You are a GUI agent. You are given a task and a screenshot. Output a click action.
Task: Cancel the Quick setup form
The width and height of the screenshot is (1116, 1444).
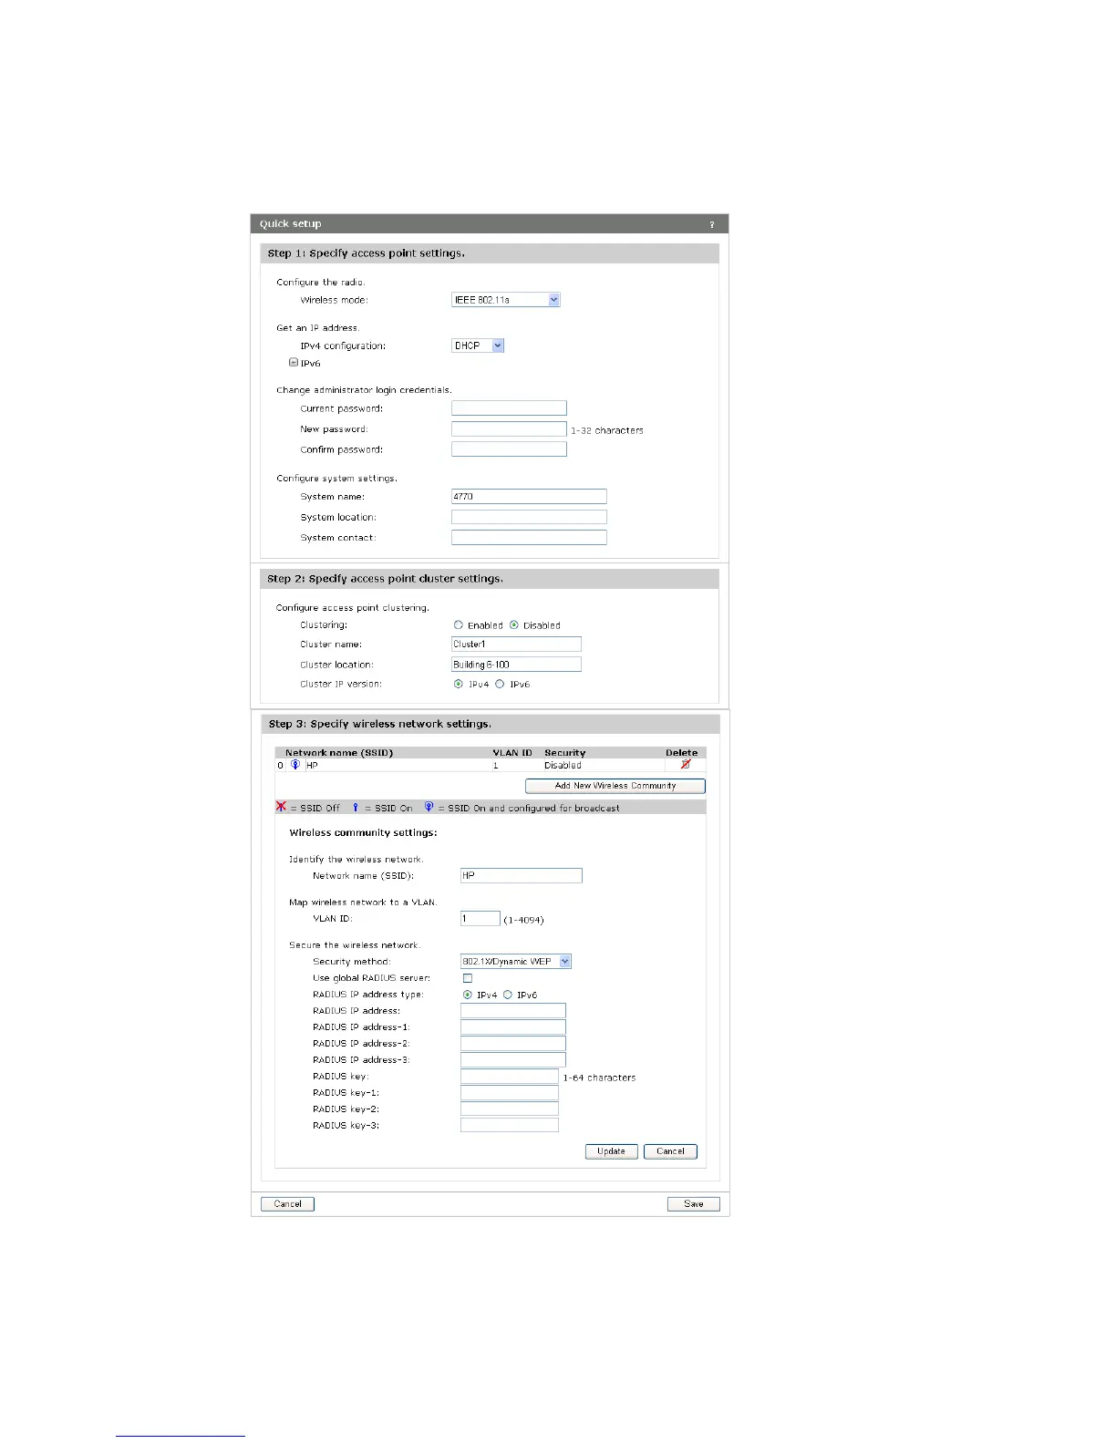tap(287, 1204)
